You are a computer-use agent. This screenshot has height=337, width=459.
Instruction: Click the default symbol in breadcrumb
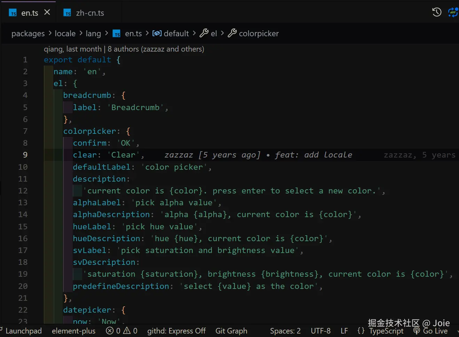(171, 33)
